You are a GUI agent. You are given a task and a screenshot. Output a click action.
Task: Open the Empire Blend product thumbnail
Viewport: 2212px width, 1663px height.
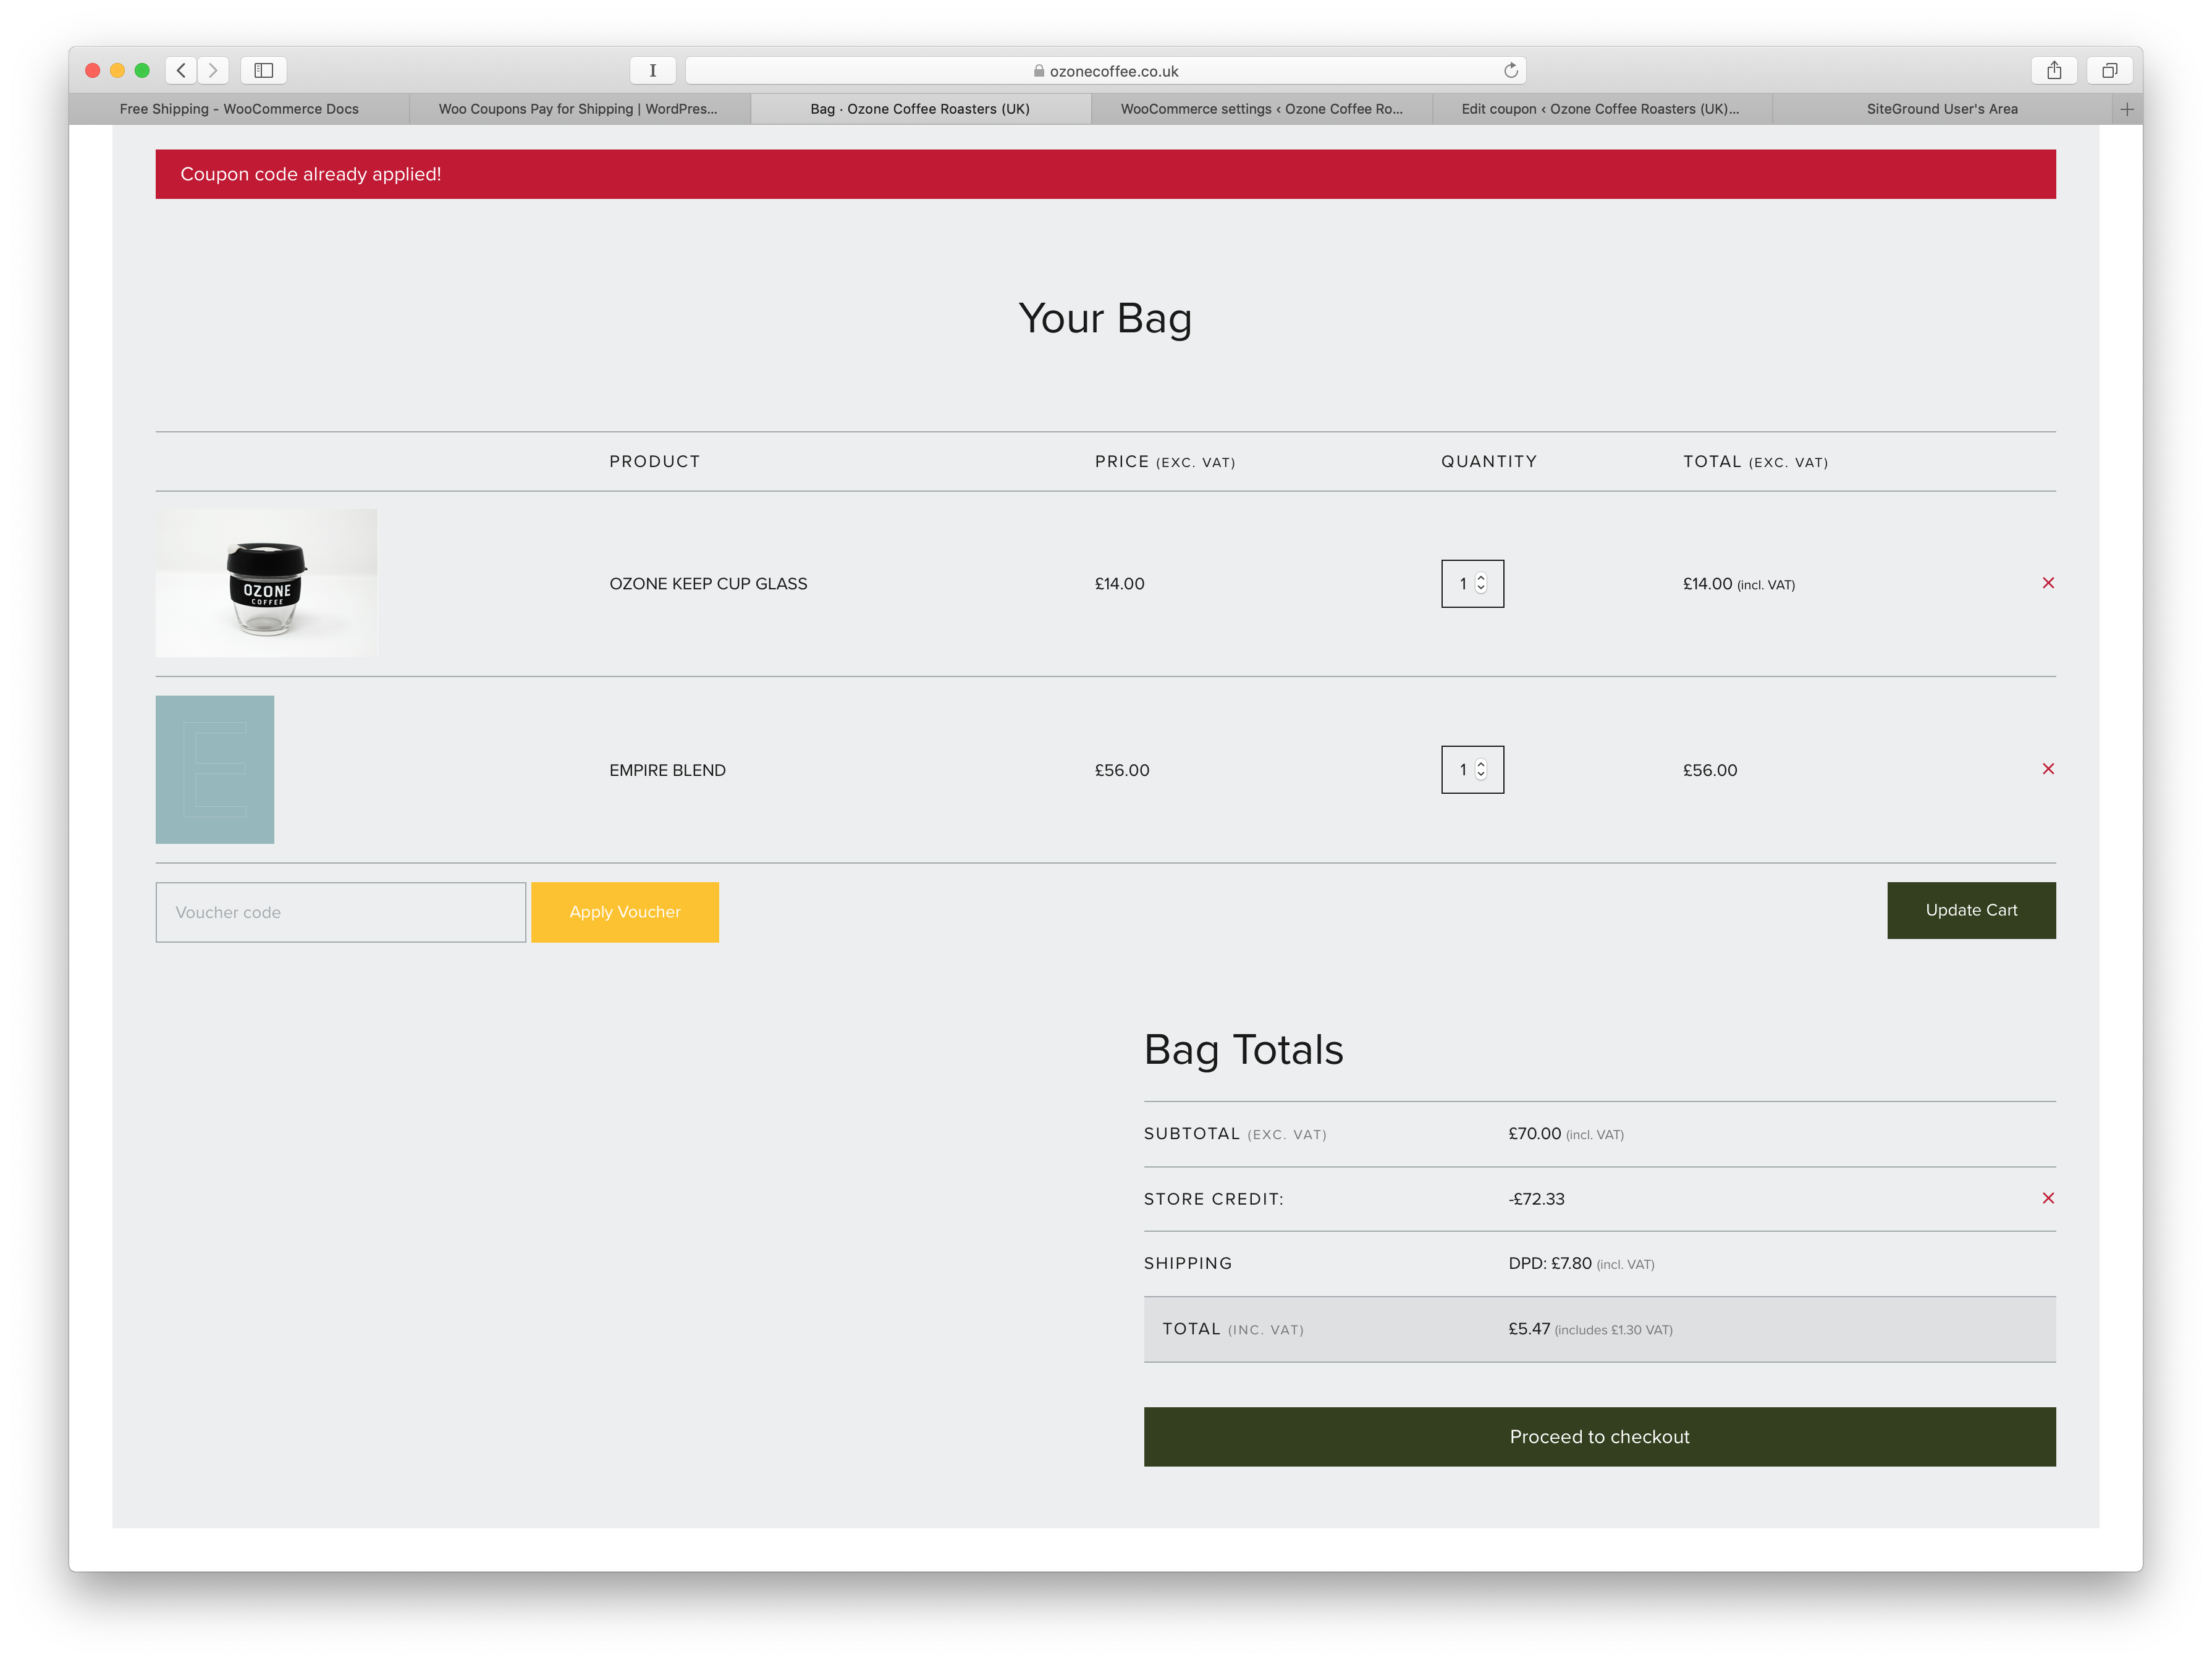(215, 769)
